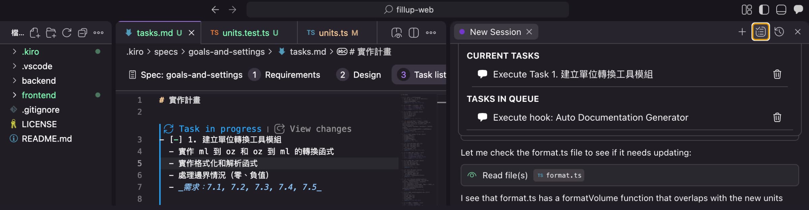Switch to tasks.md tab
Image resolution: width=809 pixels, height=210 pixels.
(154, 33)
